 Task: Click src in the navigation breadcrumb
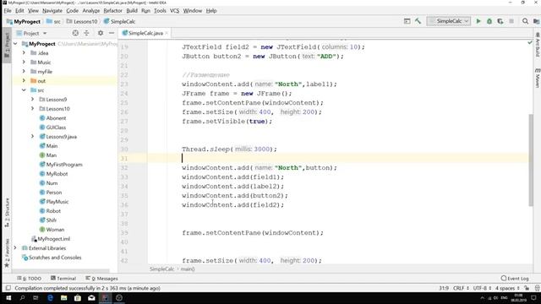[53, 21]
